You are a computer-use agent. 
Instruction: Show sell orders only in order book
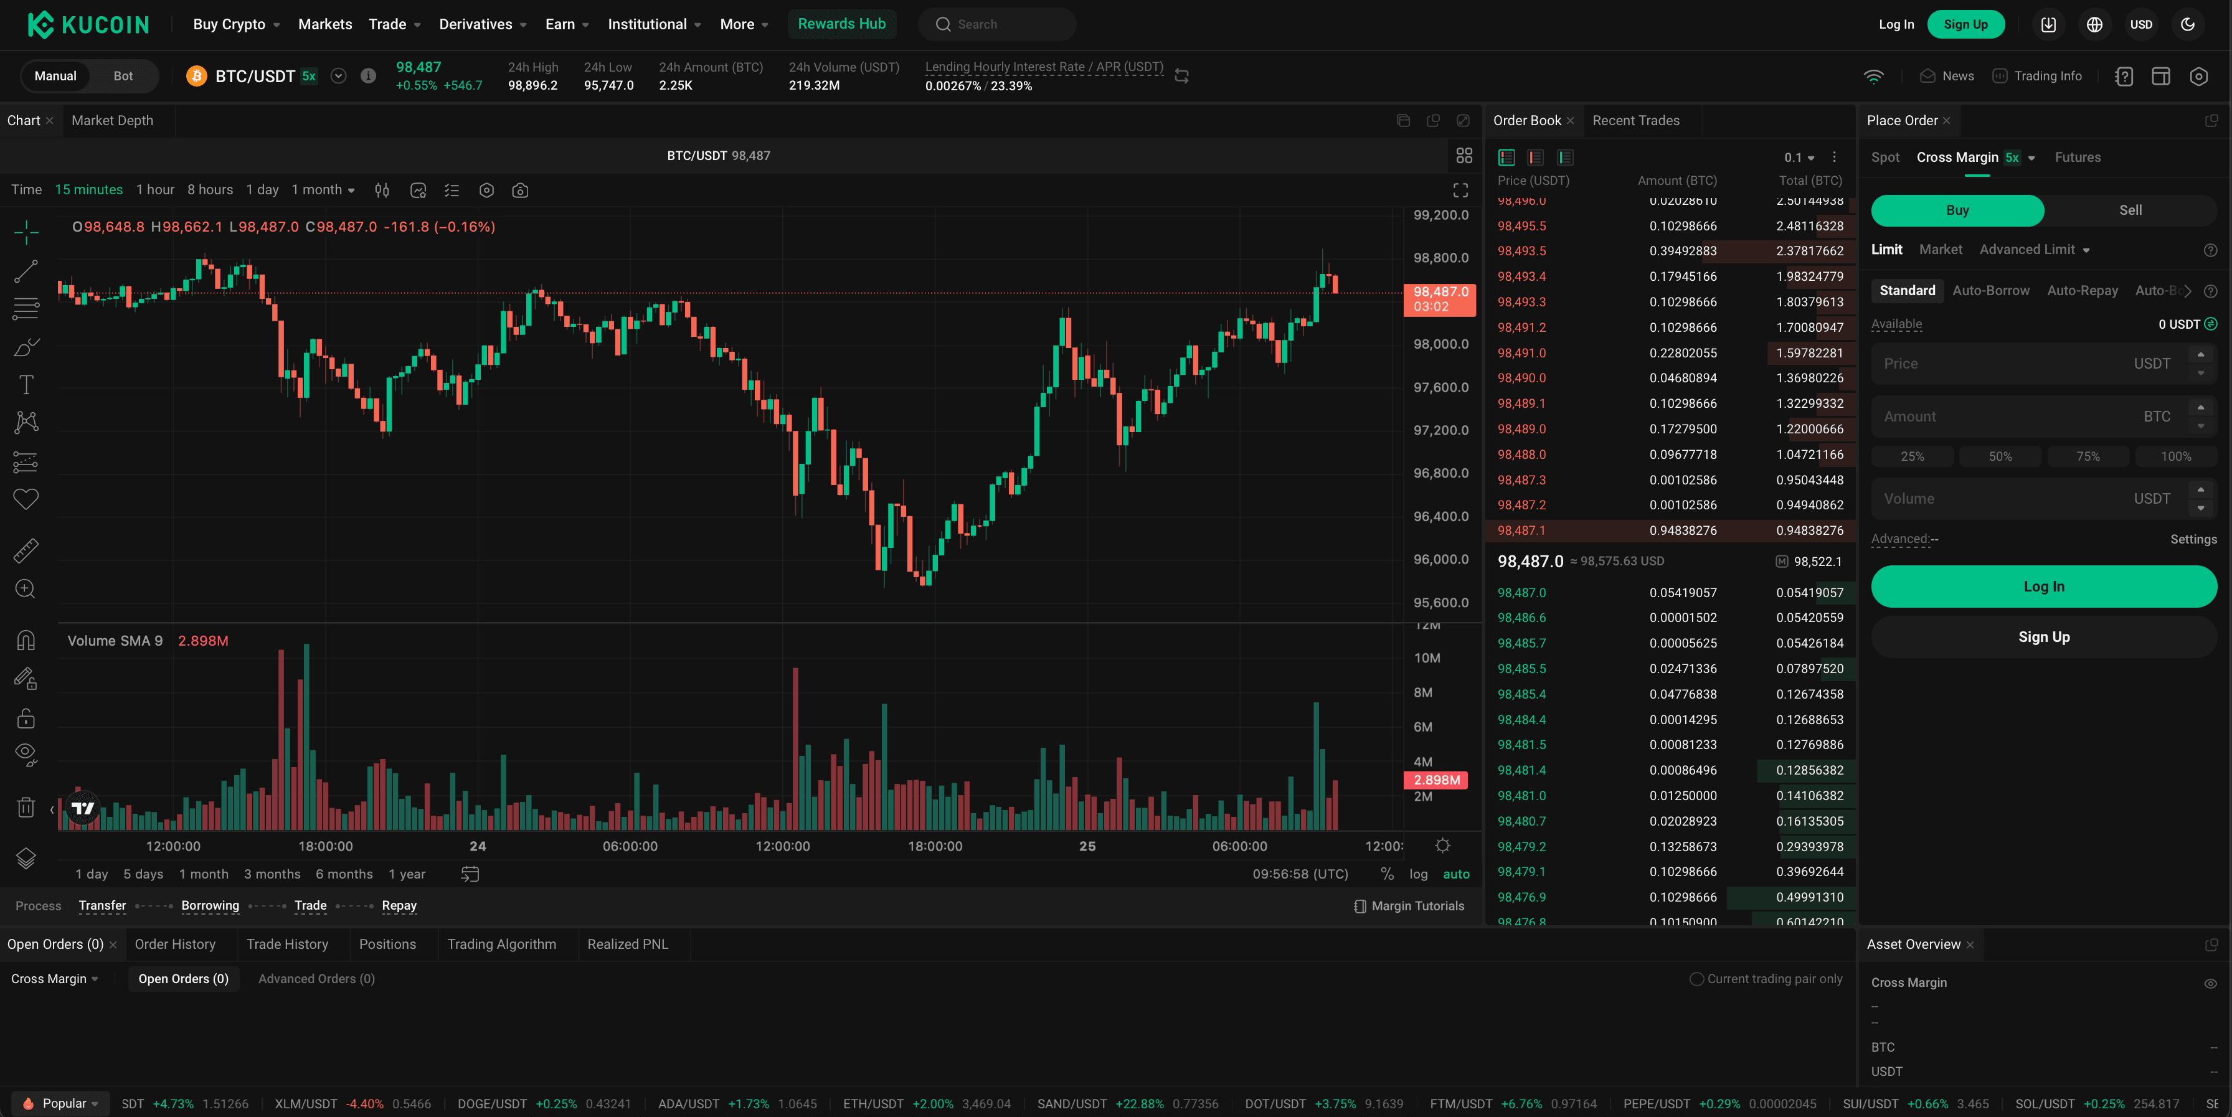coord(1535,157)
